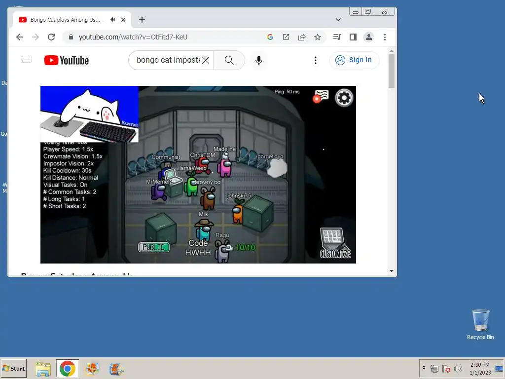Open the Action Center flag icon
Viewport: 505px width, 379px height.
(x=446, y=369)
